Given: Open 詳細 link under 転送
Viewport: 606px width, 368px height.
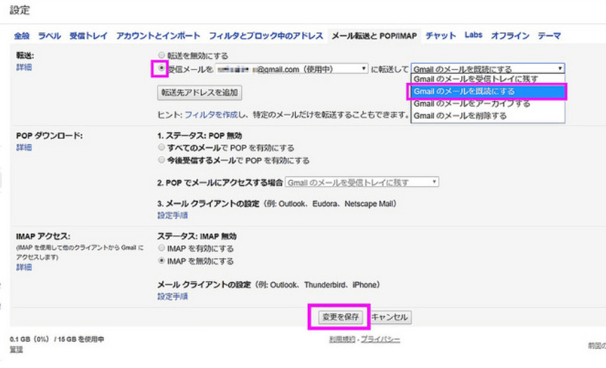Looking at the screenshot, I should (x=24, y=67).
